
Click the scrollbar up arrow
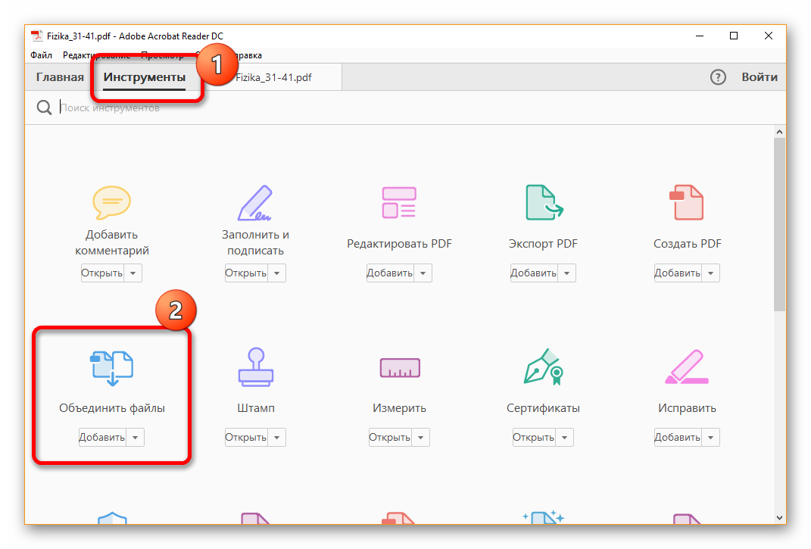point(779,132)
